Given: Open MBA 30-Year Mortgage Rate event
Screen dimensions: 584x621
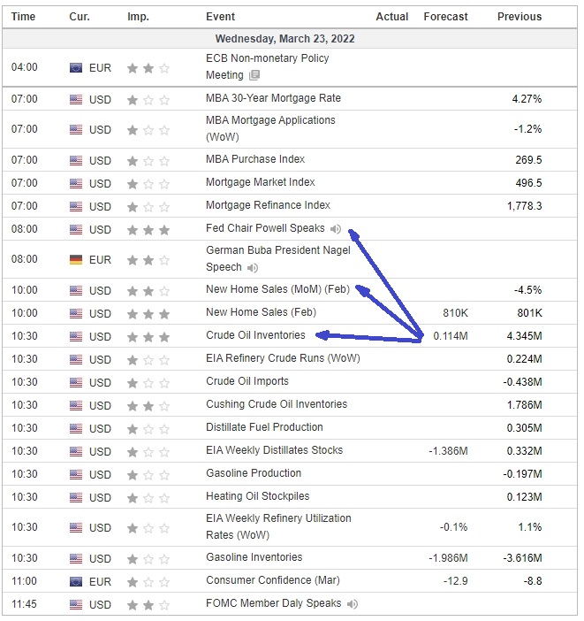Looking at the screenshot, I should pyautogui.click(x=273, y=98).
